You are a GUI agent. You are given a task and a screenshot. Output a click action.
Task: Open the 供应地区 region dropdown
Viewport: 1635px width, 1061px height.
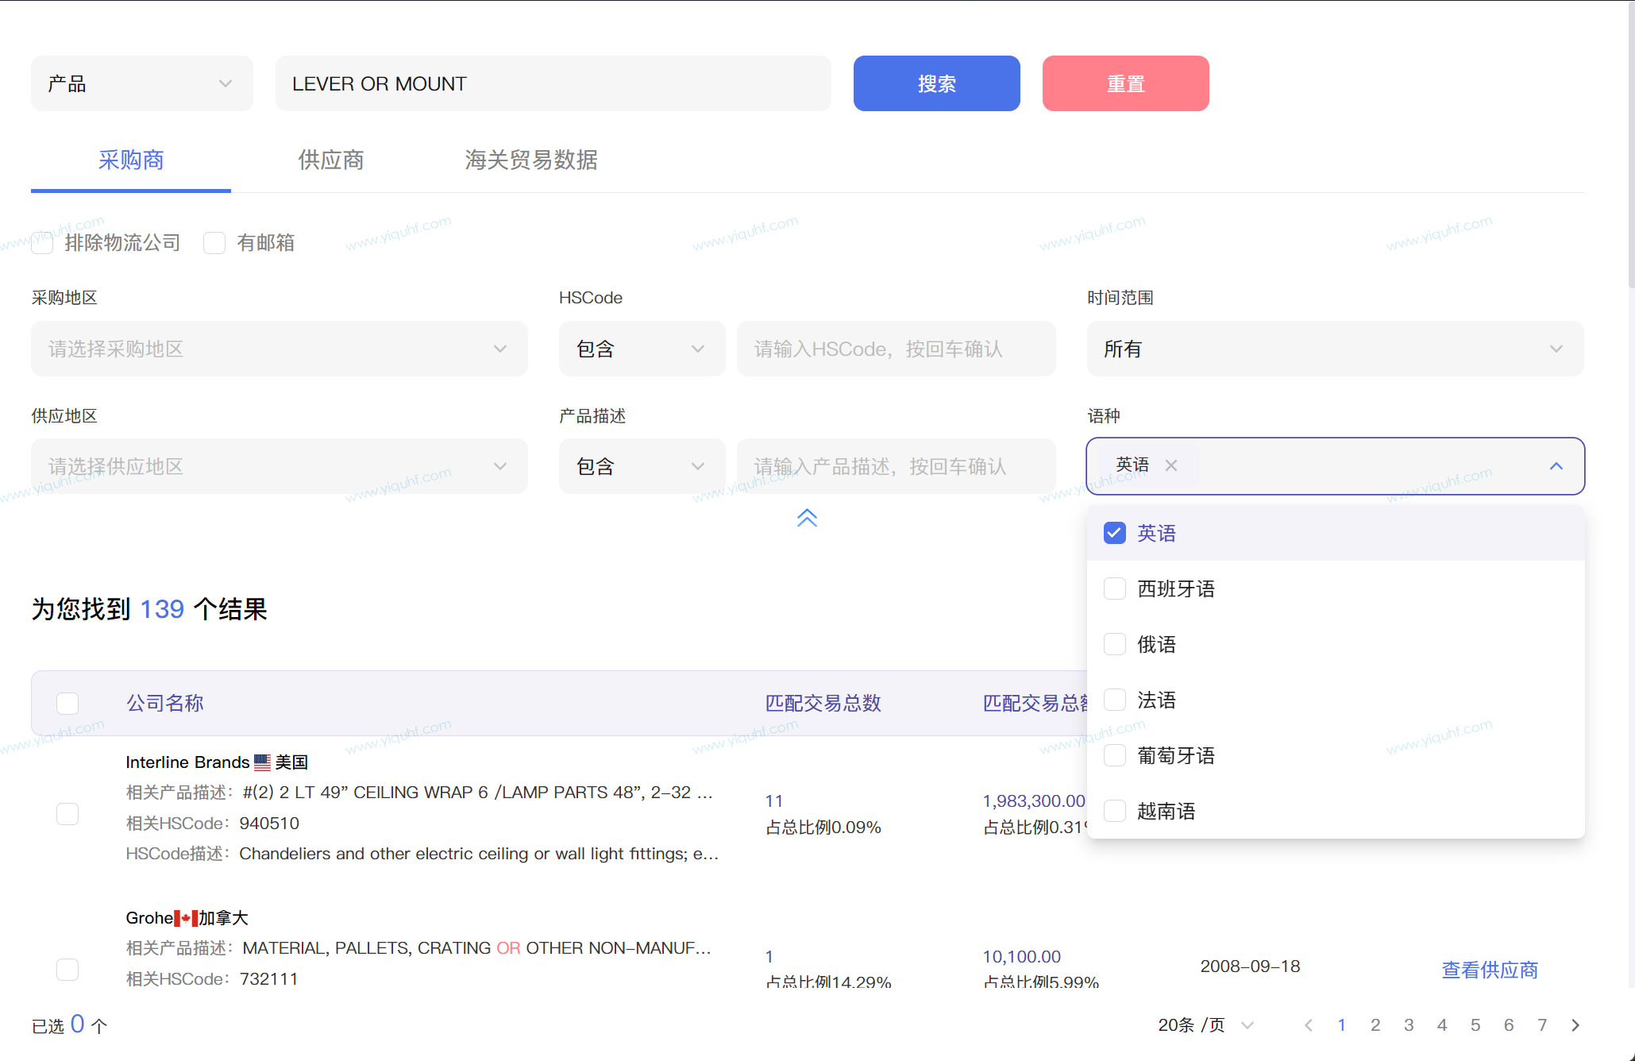coord(280,466)
